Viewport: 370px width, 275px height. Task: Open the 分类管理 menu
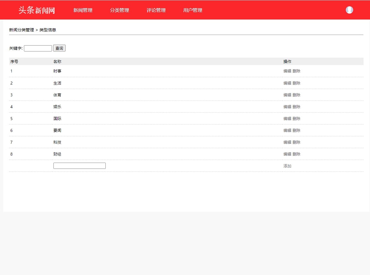pyautogui.click(x=120, y=10)
